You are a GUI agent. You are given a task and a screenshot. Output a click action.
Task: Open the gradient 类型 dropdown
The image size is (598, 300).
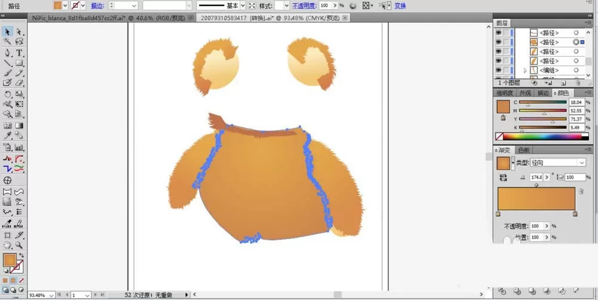pyautogui.click(x=558, y=163)
